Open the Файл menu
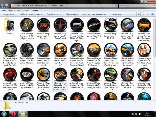156x117 pixels. pyautogui.click(x=4, y=10)
